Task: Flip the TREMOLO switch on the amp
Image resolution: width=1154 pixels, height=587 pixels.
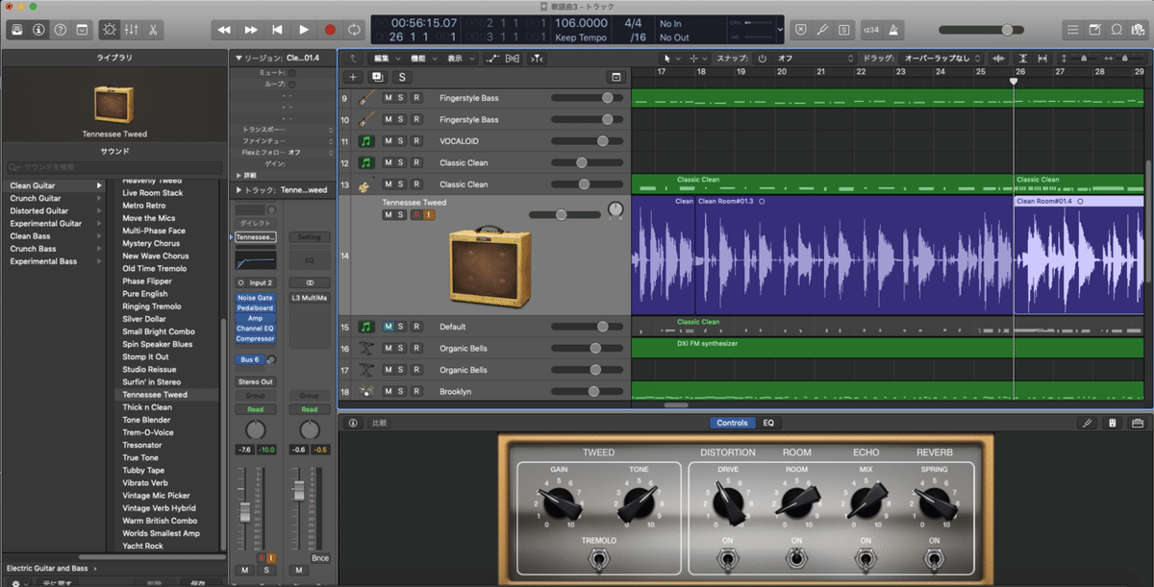Action: click(598, 558)
